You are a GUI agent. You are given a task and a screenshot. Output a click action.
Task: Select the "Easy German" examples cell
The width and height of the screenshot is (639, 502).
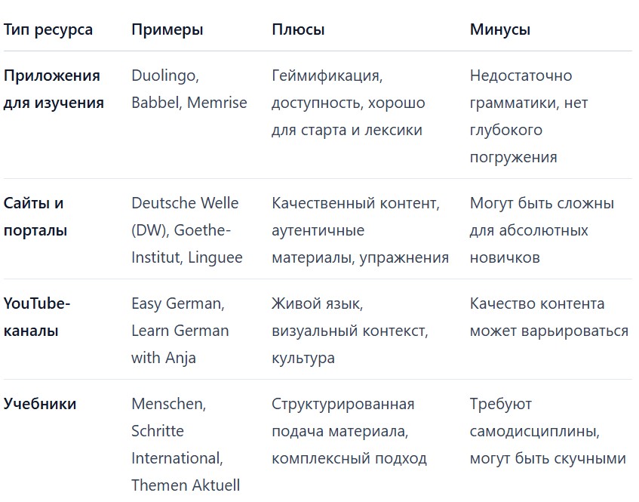coord(180,331)
